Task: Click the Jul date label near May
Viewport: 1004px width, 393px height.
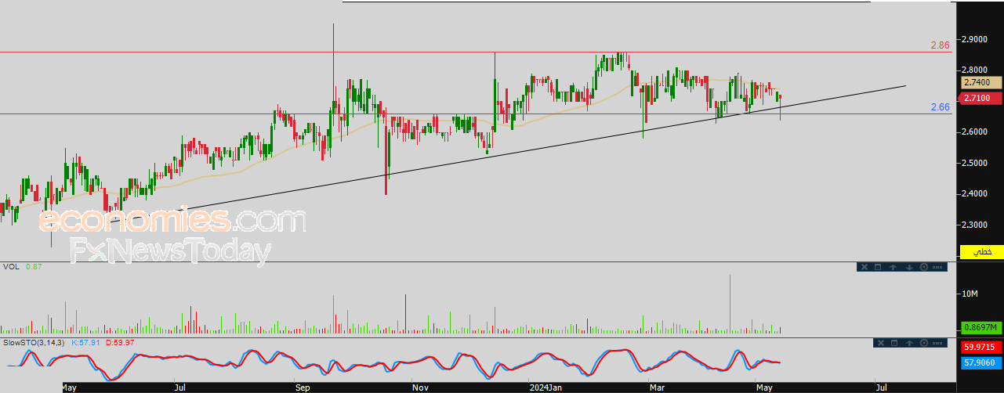Action: pyautogui.click(x=180, y=387)
